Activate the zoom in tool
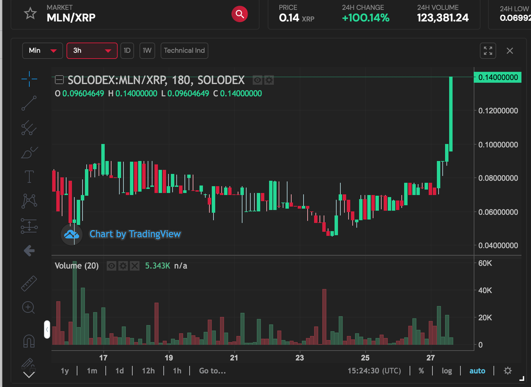531x387 pixels. click(x=29, y=307)
